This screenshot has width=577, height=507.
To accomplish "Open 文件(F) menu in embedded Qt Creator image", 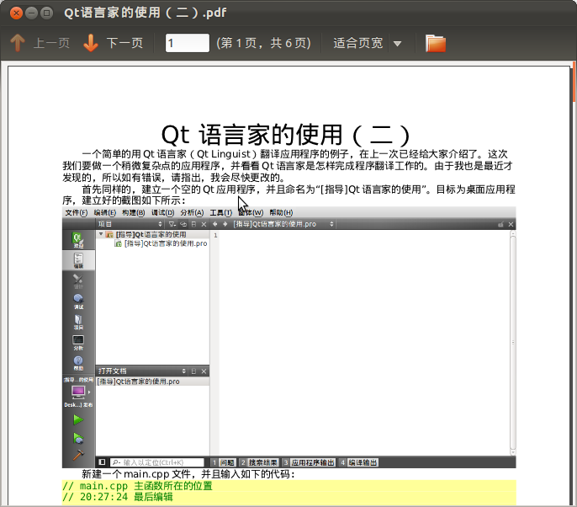I will (77, 212).
